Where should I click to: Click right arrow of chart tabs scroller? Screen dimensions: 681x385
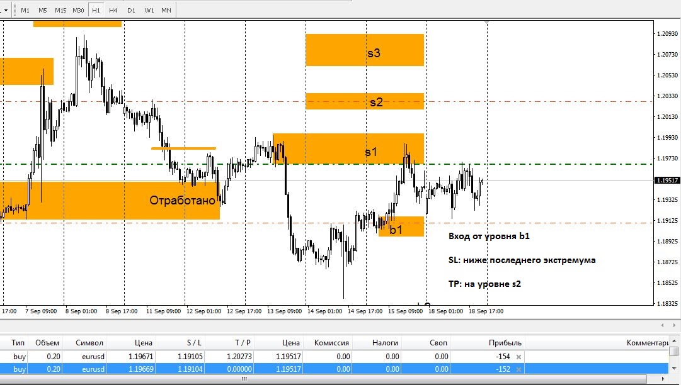click(675, 325)
